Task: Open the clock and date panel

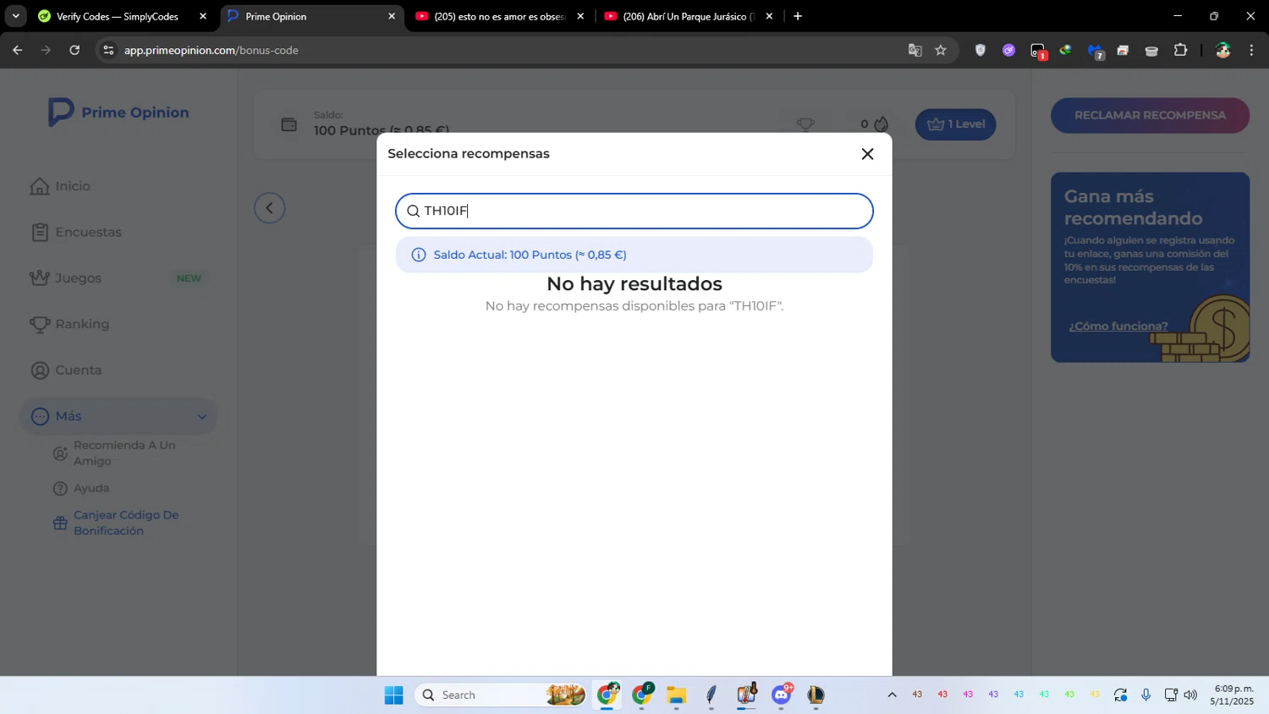Action: 1233,695
